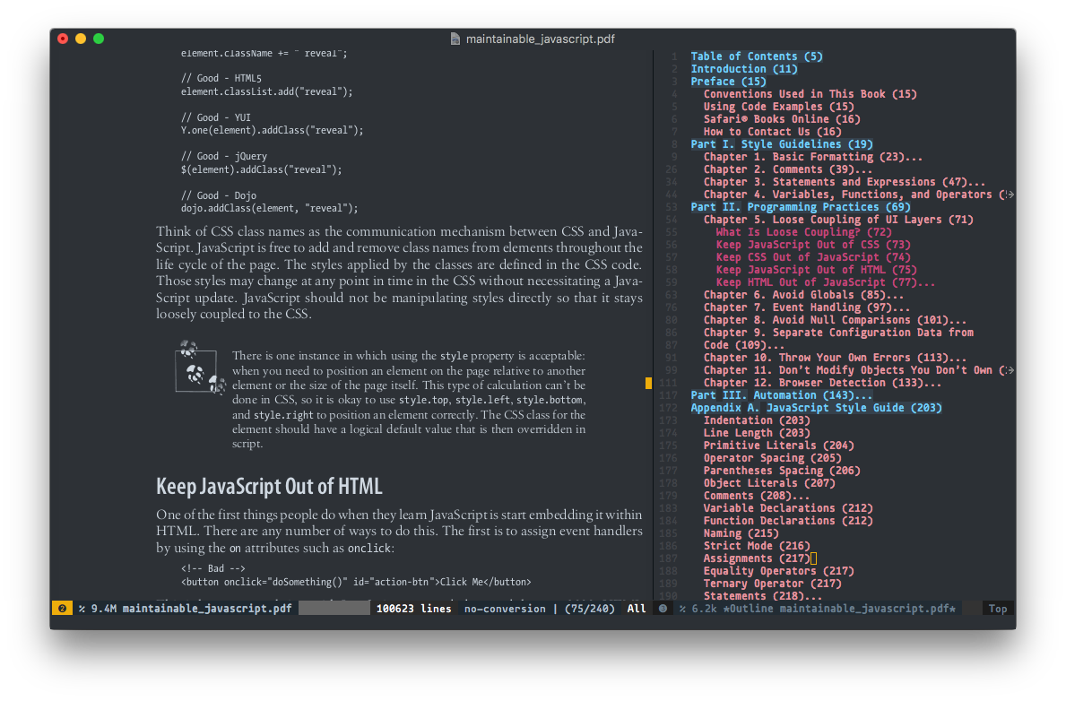Open Indentation (203) outline entry
The width and height of the screenshot is (1066, 701).
[757, 421]
